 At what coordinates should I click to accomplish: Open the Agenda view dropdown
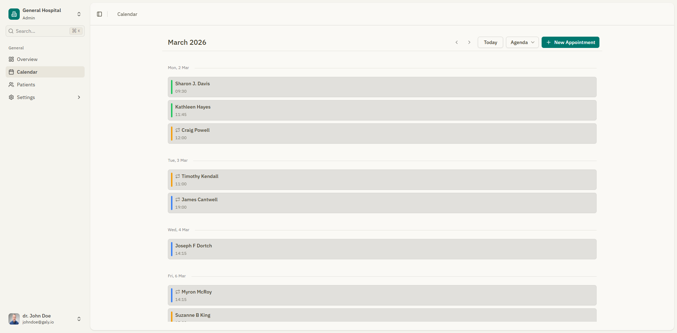tap(522, 42)
